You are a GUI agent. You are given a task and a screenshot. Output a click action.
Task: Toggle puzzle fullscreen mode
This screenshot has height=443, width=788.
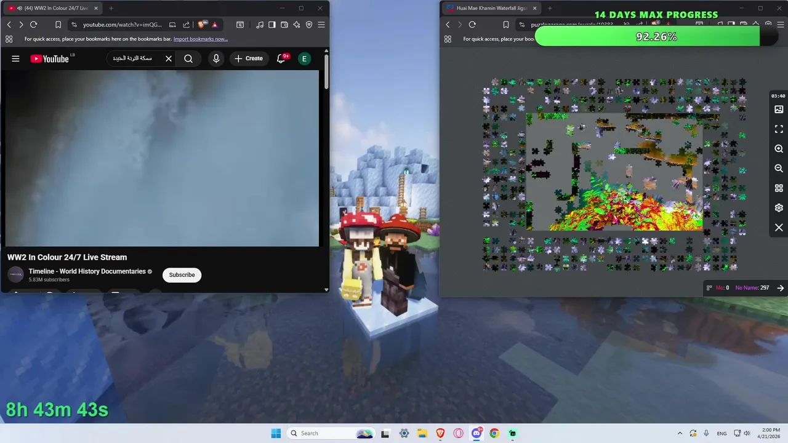coord(779,129)
